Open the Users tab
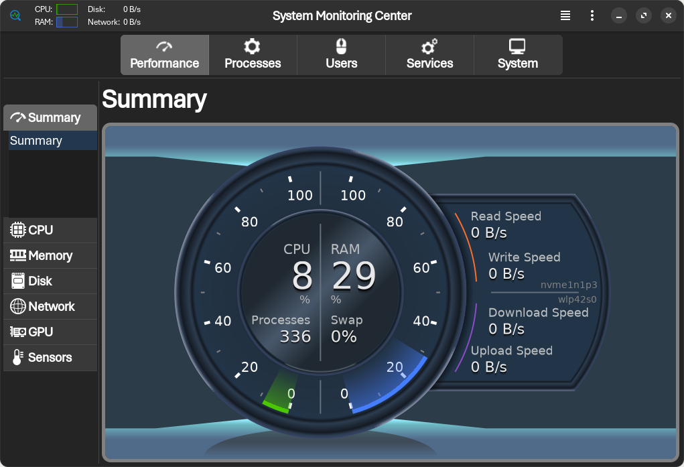The width and height of the screenshot is (684, 467). tap(341, 55)
